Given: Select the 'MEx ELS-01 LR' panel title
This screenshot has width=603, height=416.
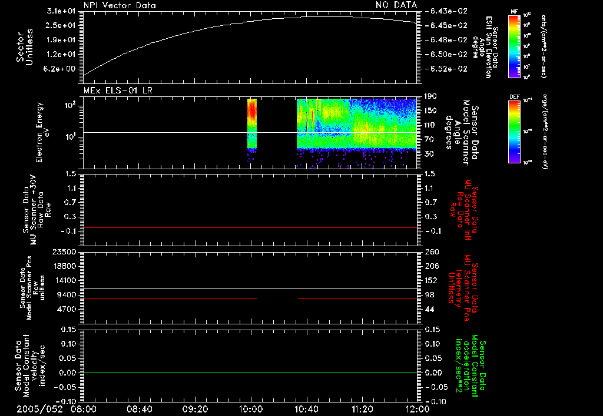Looking at the screenshot, I should (118, 90).
